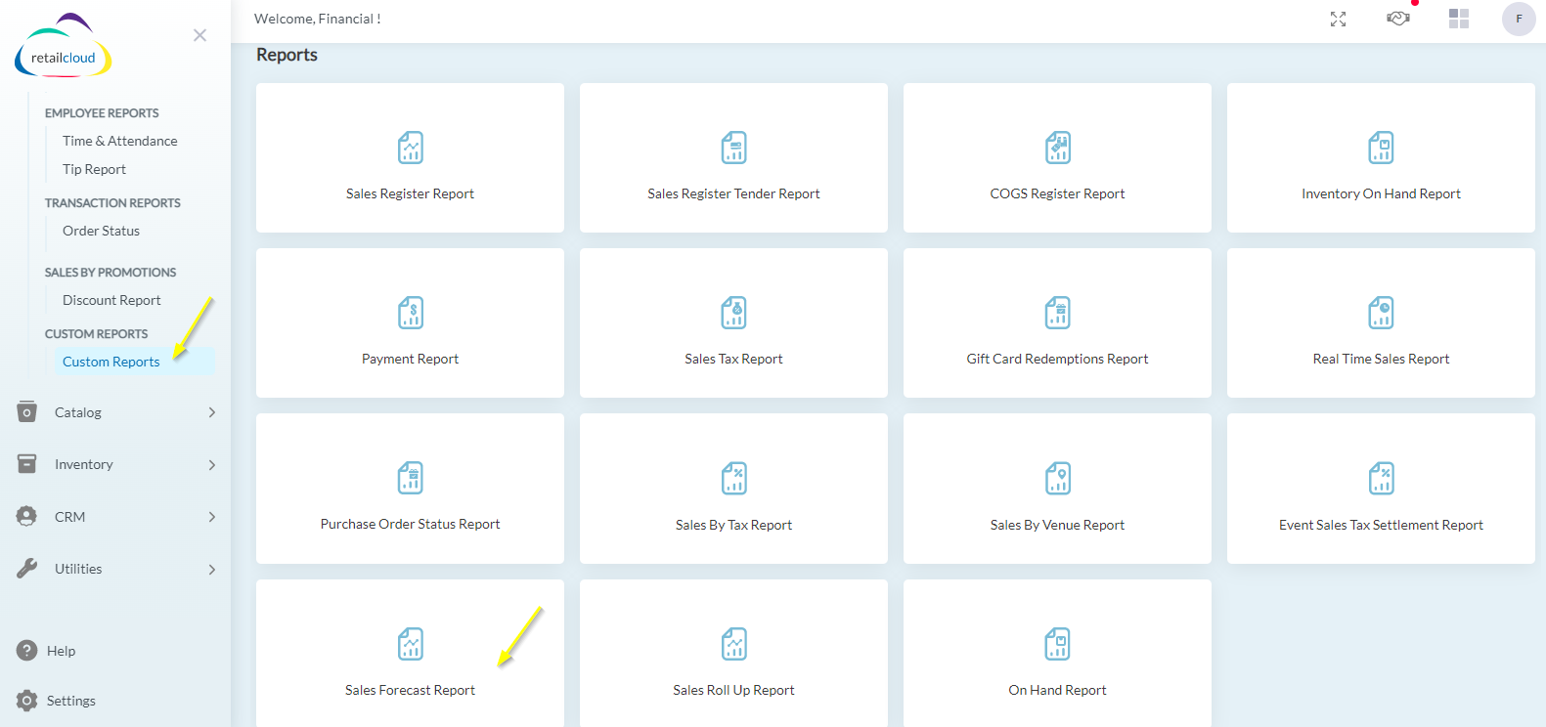Open the CRM menu label

pos(69,517)
